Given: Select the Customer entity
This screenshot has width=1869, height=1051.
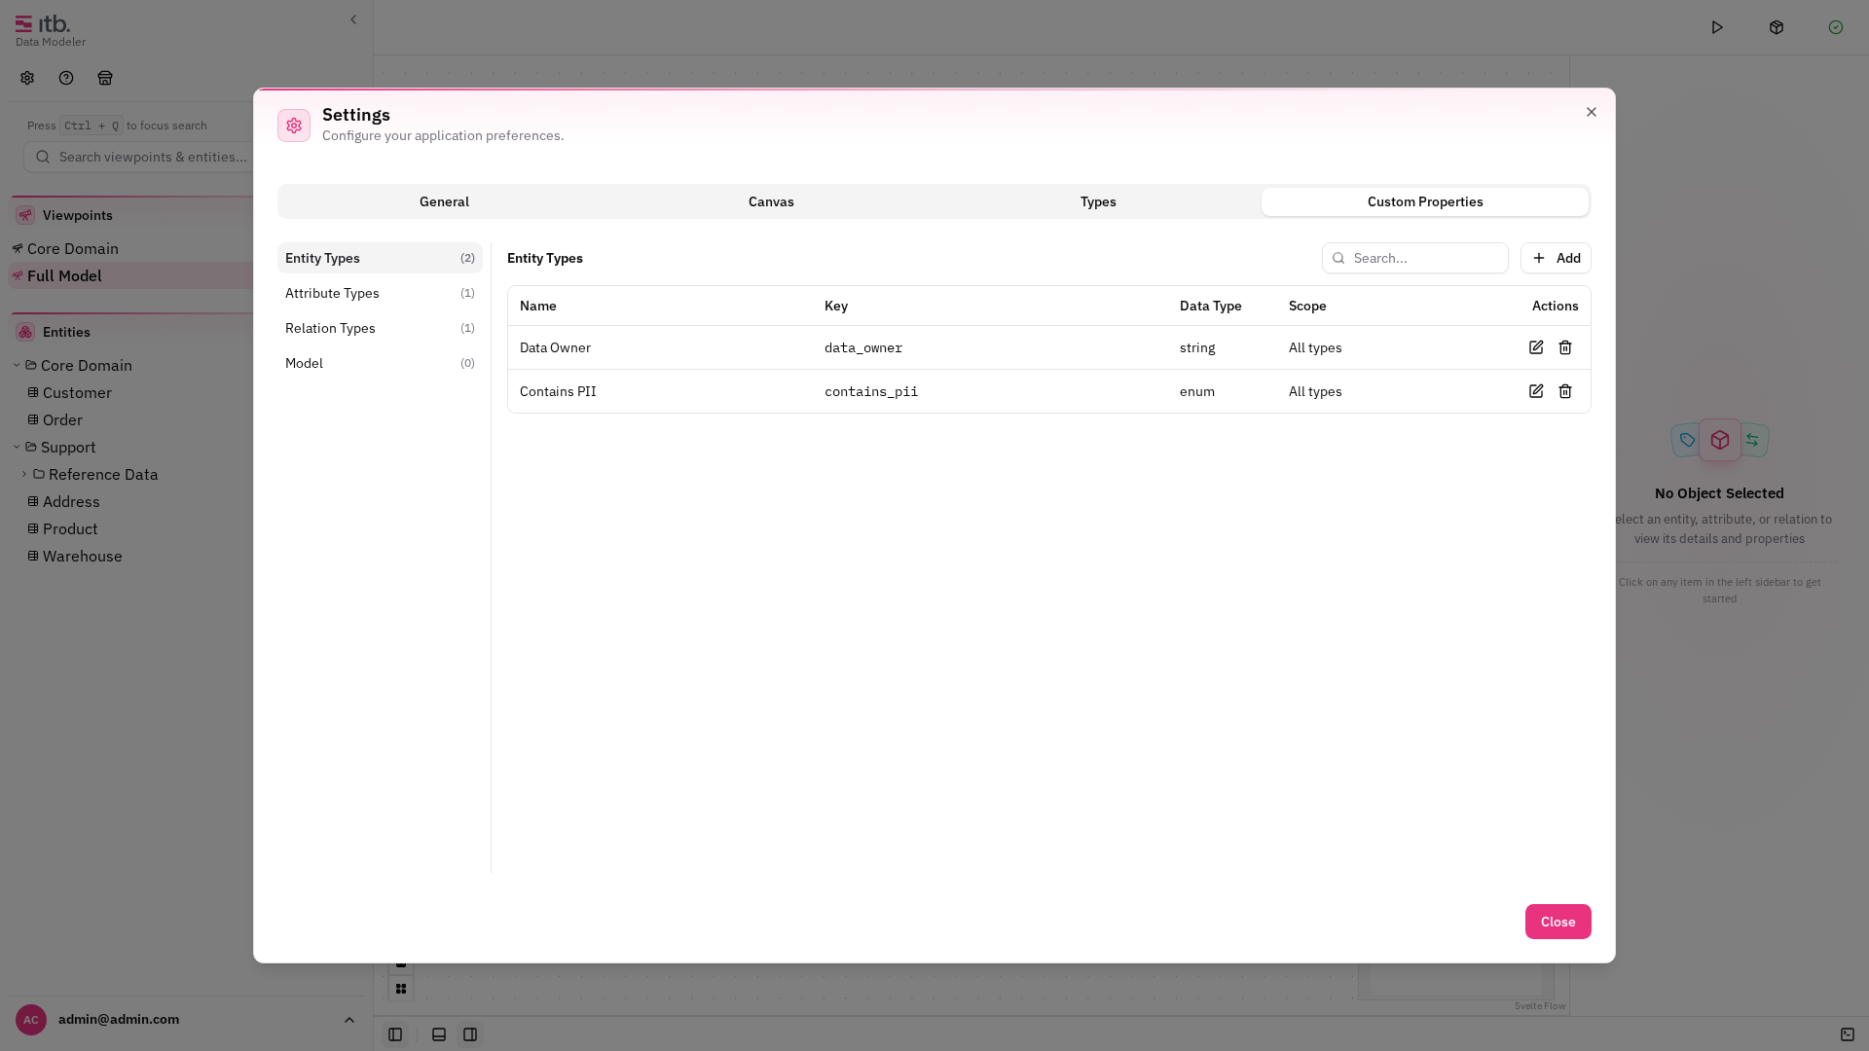Looking at the screenshot, I should (x=77, y=392).
